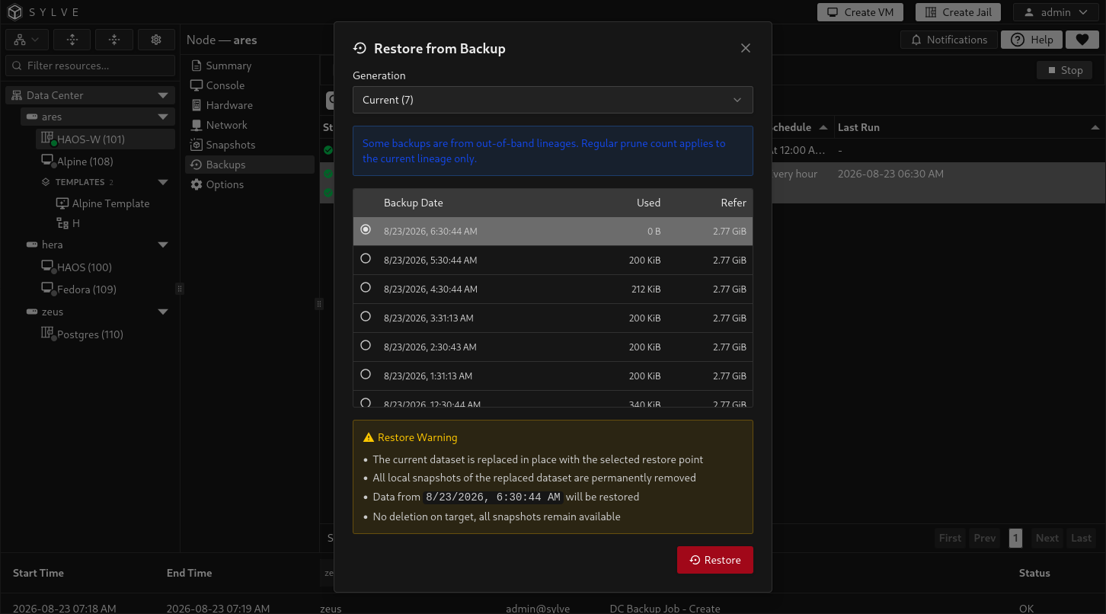The image size is (1106, 614).
Task: Select the 3:31:13 AM backup radio
Action: pos(366,317)
